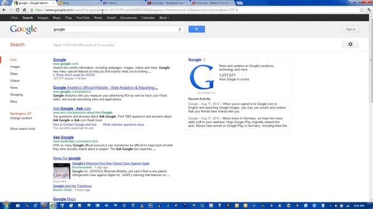Image resolution: width=373 pixels, height=209 pixels.
Task: Click Change location link
Action: [x=21, y=118]
